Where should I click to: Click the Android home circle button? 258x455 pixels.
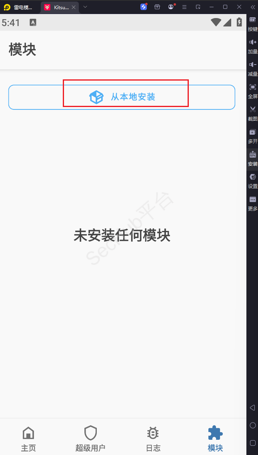252,425
